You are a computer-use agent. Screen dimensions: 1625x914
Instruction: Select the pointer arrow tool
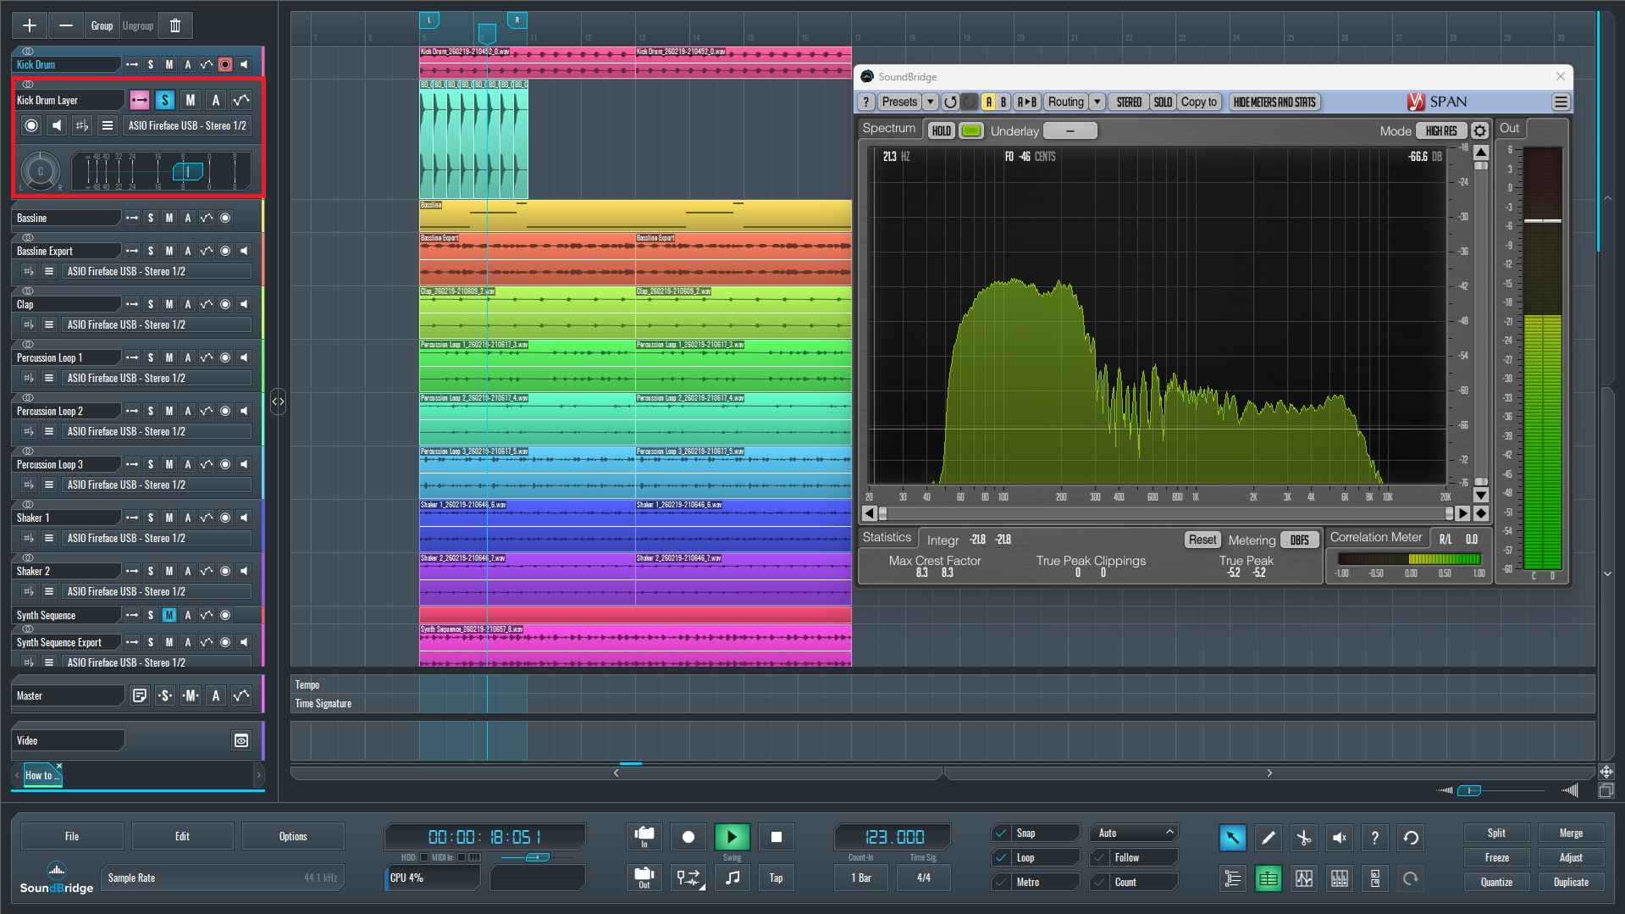pyautogui.click(x=1233, y=838)
